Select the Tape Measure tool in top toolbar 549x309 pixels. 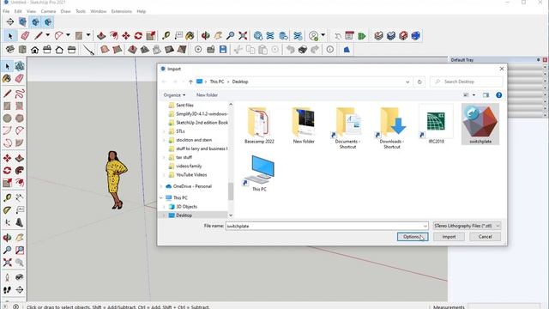[166, 36]
